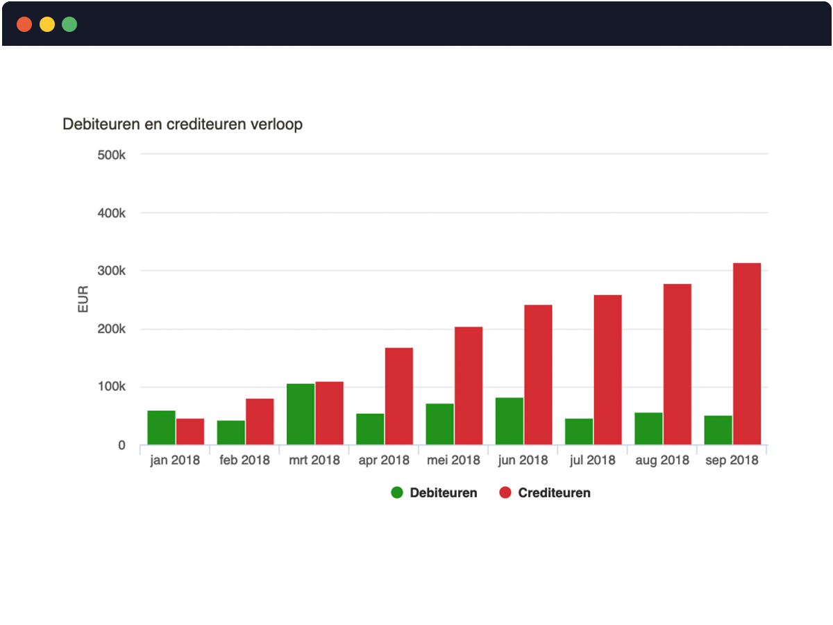Screen dimensions: 833x625
Task: Click the 'jun 2018' x-axis label
Action: [523, 460]
